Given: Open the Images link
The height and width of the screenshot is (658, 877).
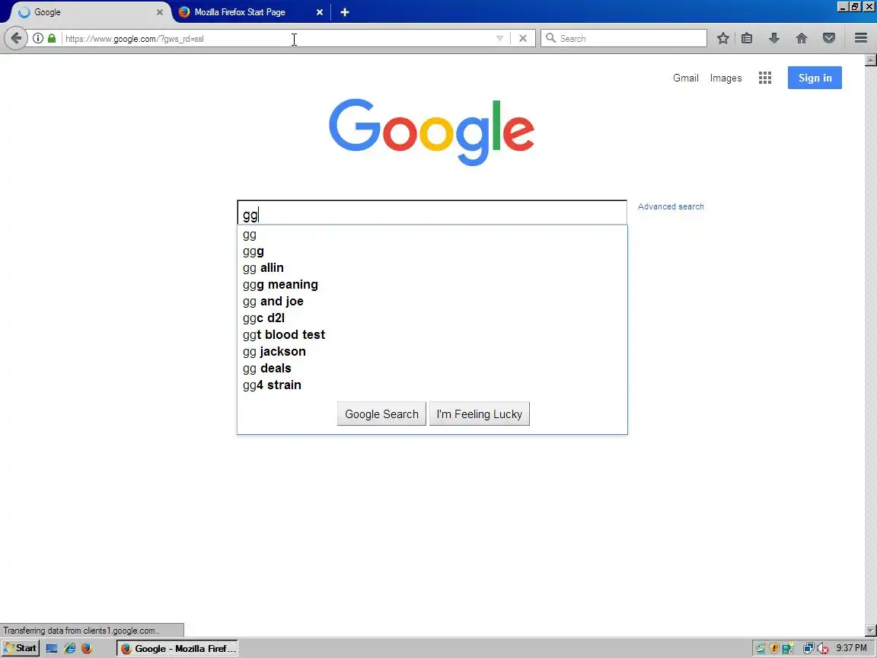Looking at the screenshot, I should pos(726,78).
